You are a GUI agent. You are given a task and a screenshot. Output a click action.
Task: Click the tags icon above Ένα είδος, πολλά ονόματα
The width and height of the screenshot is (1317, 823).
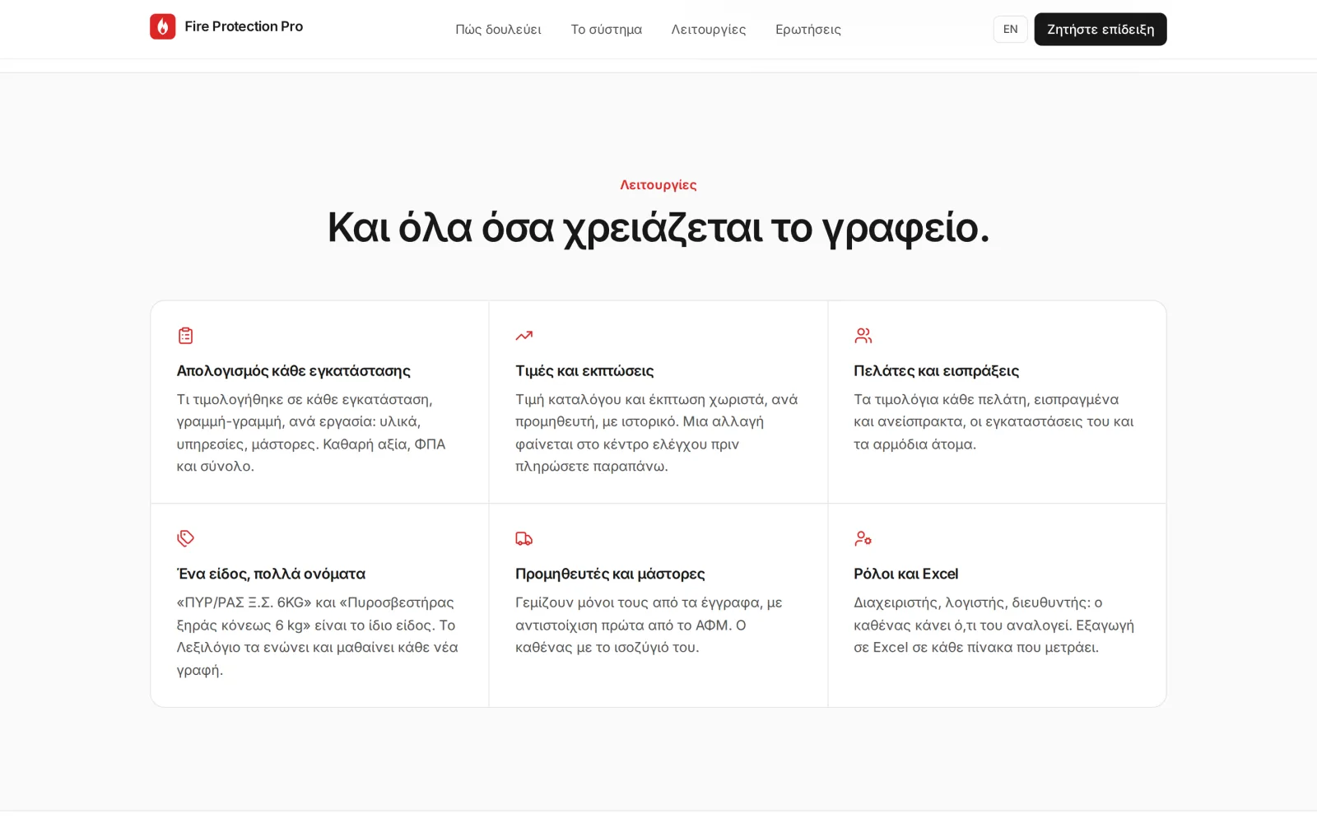(x=185, y=538)
